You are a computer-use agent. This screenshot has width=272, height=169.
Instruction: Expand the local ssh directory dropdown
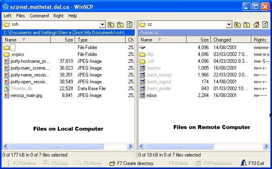click(x=102, y=25)
